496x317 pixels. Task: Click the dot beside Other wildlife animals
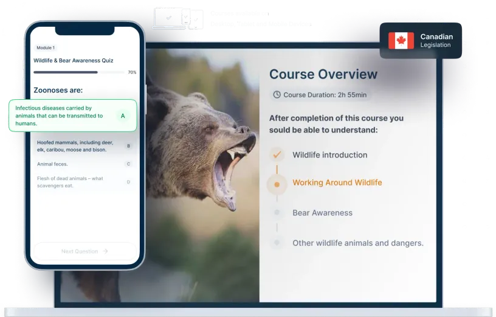click(x=277, y=243)
